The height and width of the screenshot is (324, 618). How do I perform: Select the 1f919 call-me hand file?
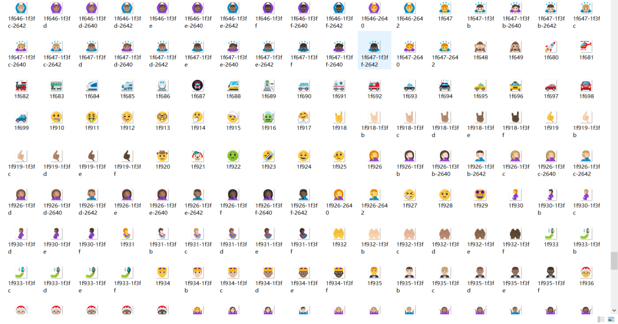tap(551, 121)
